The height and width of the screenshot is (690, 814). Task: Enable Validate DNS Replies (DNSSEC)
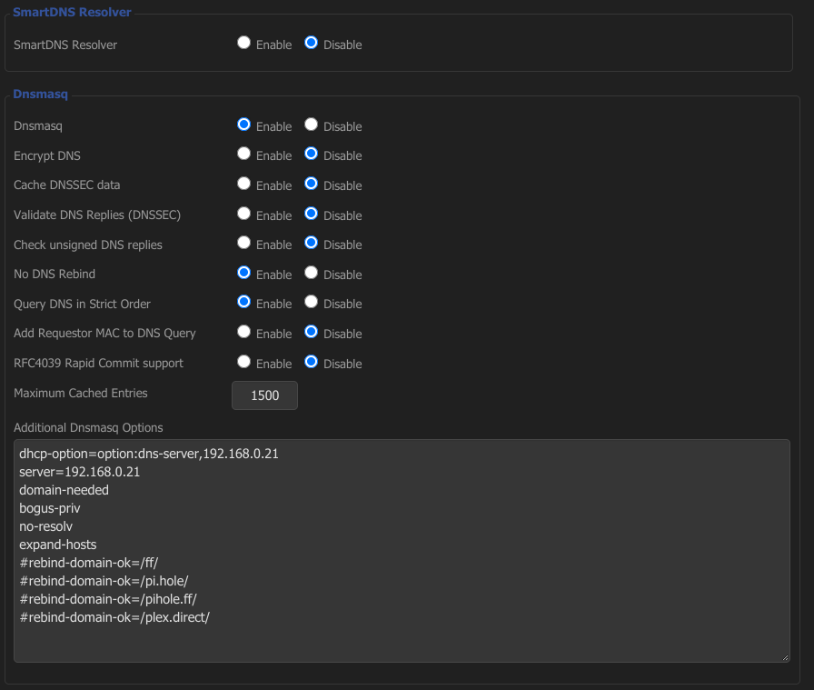click(243, 214)
